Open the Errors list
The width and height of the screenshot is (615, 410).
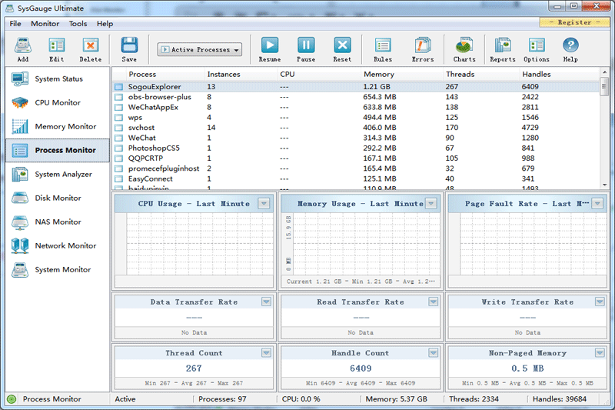423,49
